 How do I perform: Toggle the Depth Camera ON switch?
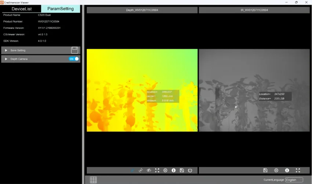(x=74, y=59)
